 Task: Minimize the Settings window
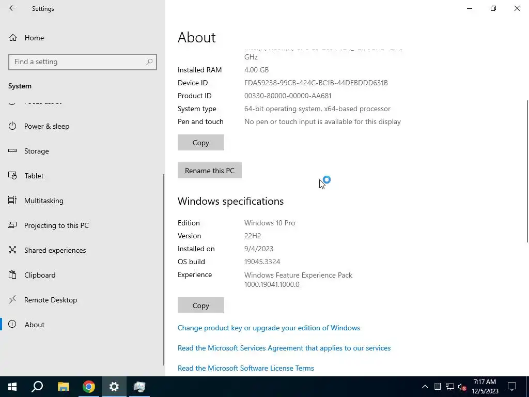tap(470, 8)
